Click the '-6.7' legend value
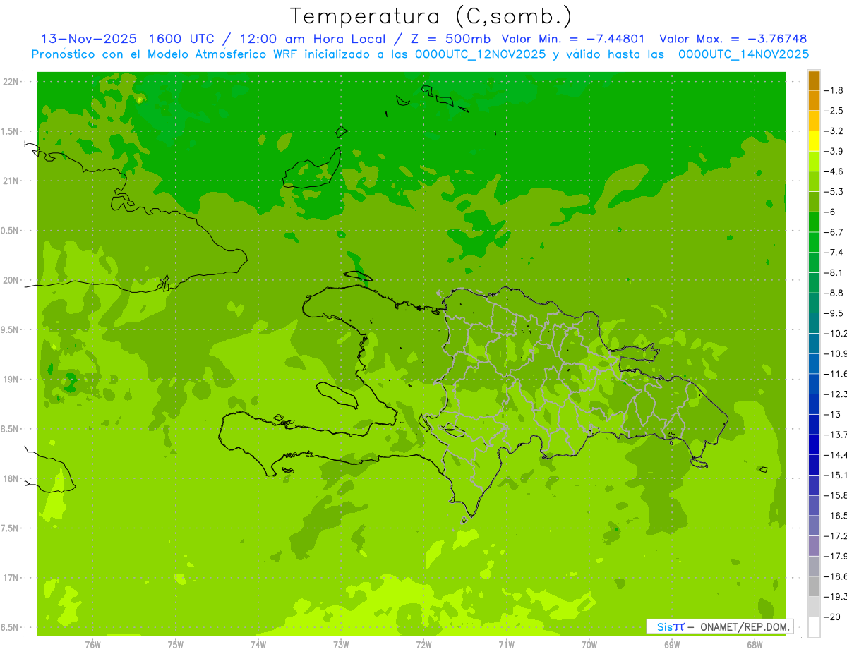 (x=834, y=232)
